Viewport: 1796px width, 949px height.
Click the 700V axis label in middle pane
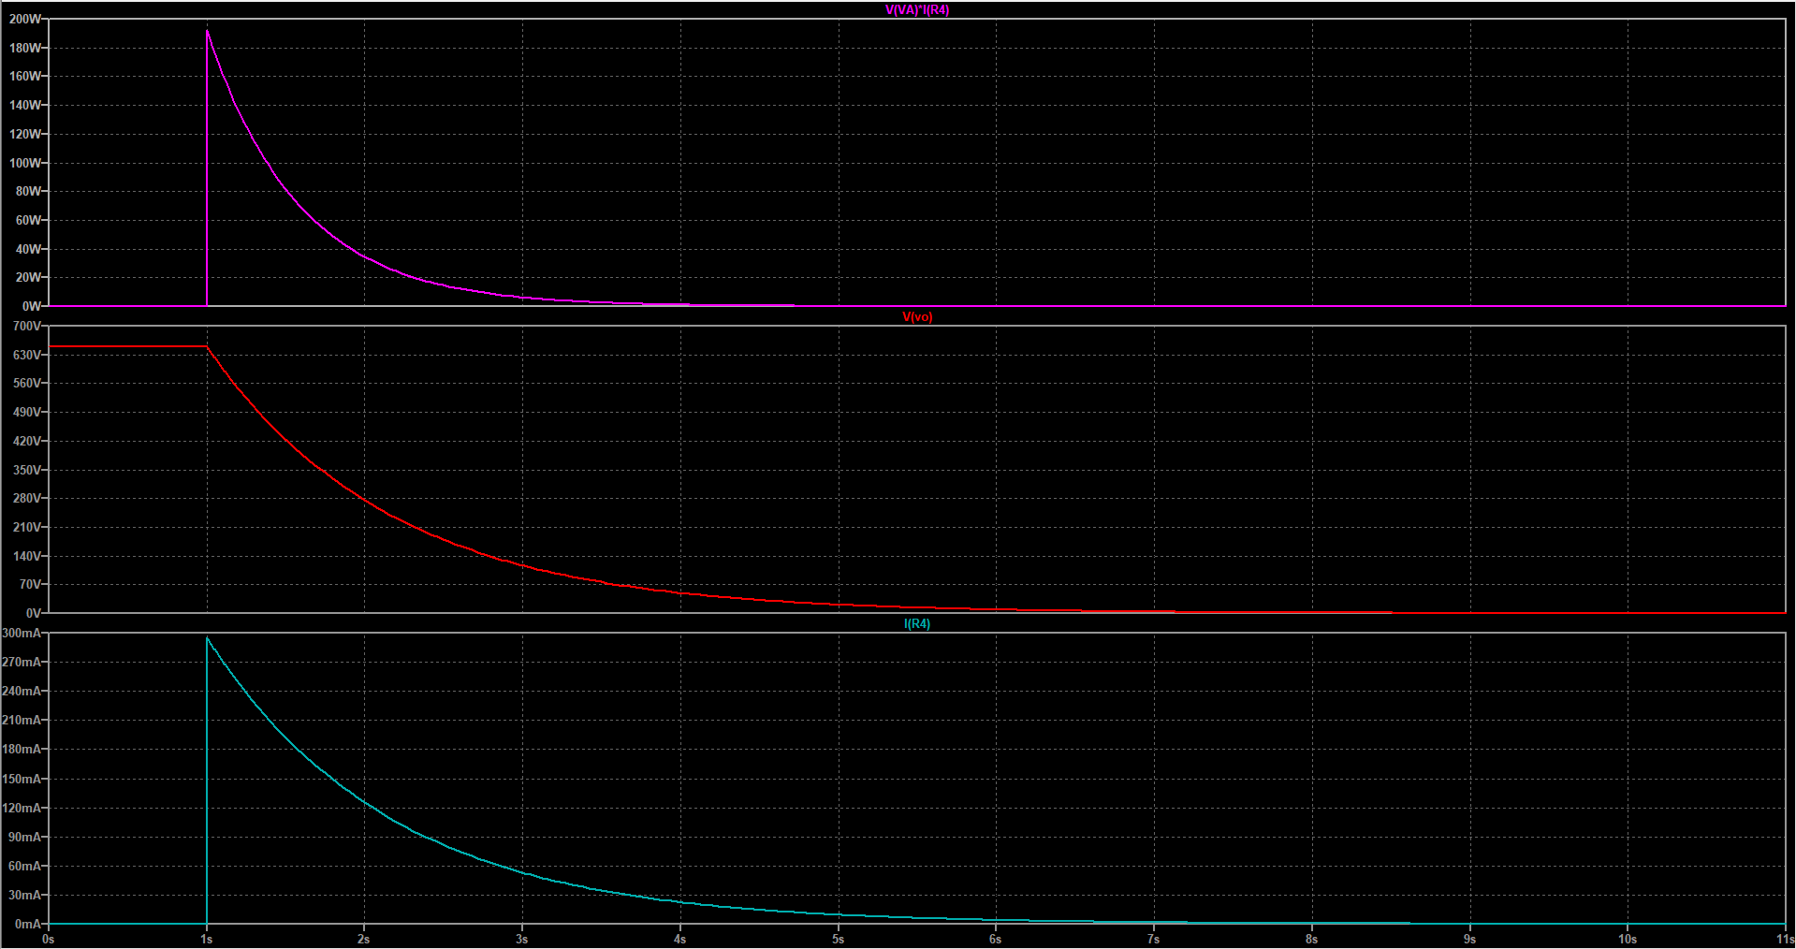[x=27, y=326]
